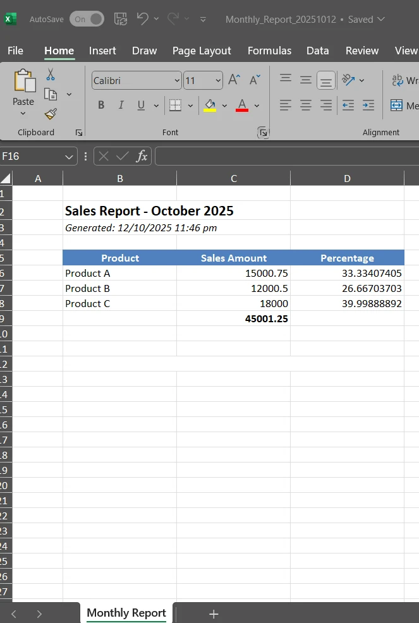Click the Cut scissors icon

tap(51, 75)
